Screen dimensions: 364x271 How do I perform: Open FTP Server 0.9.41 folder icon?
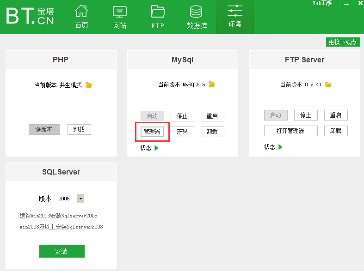(x=328, y=84)
